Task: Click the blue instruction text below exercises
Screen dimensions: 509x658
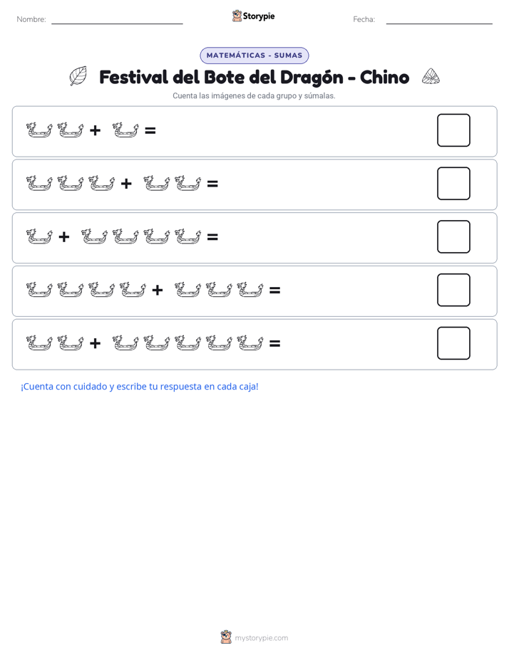Action: (140, 387)
